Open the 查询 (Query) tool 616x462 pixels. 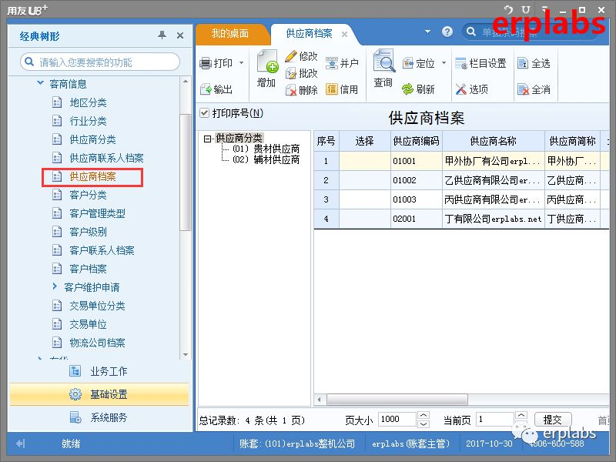click(x=383, y=68)
